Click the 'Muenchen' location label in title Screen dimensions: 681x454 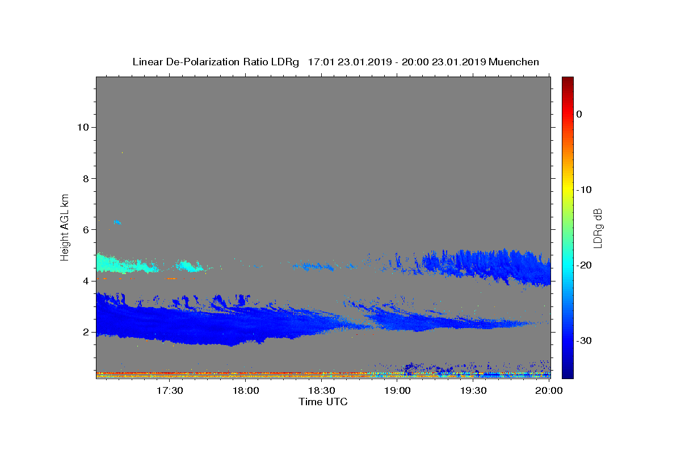point(514,62)
